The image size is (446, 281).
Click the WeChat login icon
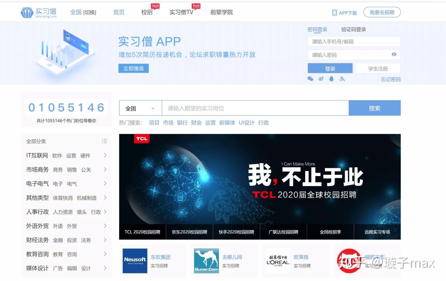click(x=310, y=79)
